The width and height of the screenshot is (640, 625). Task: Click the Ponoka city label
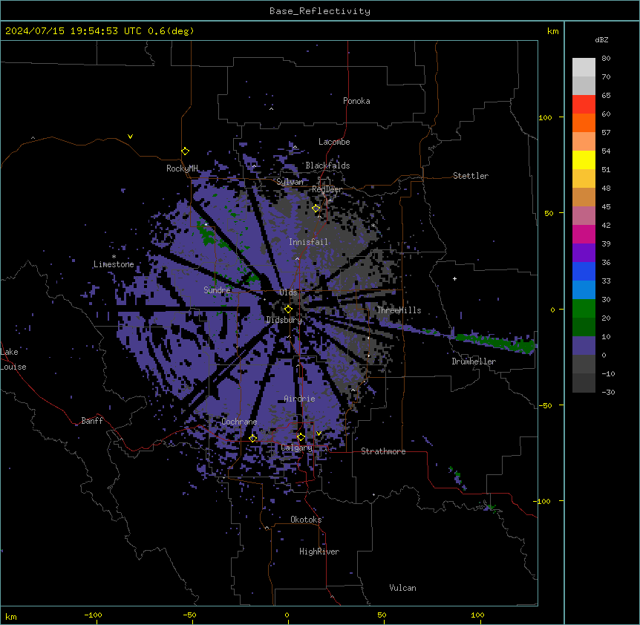pos(356,101)
